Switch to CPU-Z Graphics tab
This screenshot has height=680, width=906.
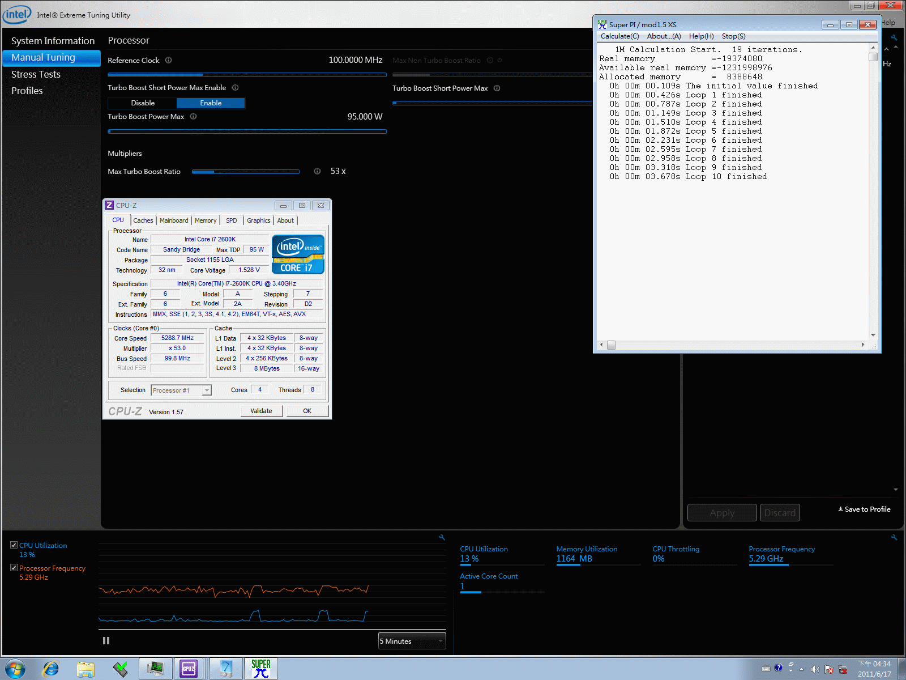coord(259,220)
